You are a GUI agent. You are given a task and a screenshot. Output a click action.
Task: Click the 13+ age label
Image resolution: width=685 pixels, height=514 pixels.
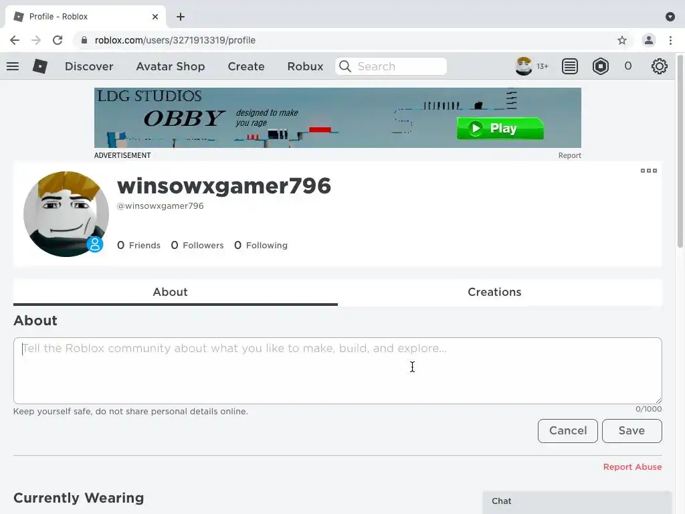tap(543, 66)
